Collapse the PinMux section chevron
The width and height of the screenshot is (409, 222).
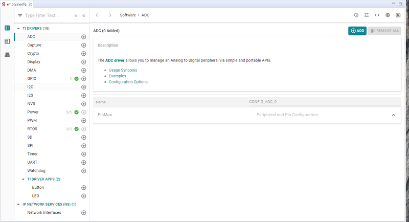click(393, 115)
